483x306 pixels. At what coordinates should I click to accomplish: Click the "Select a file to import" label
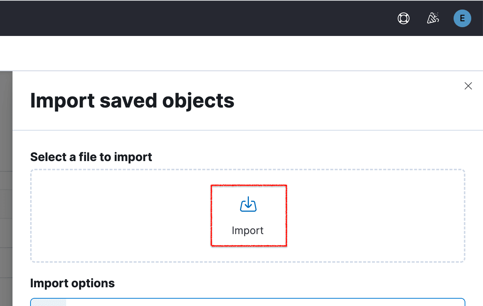click(x=91, y=157)
